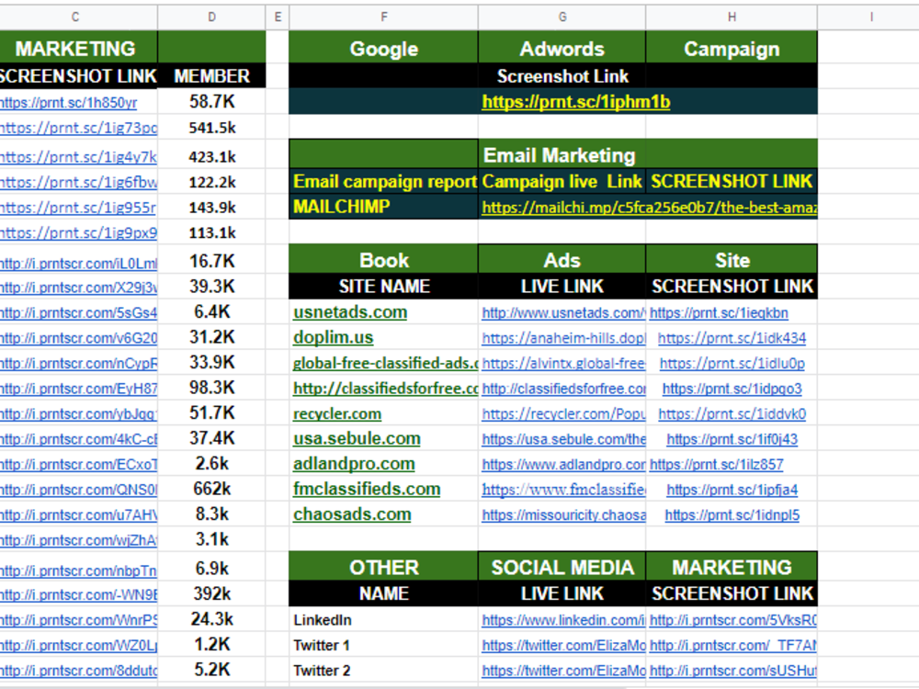Open the Twitter 2 live link
The image size is (919, 689).
563,671
